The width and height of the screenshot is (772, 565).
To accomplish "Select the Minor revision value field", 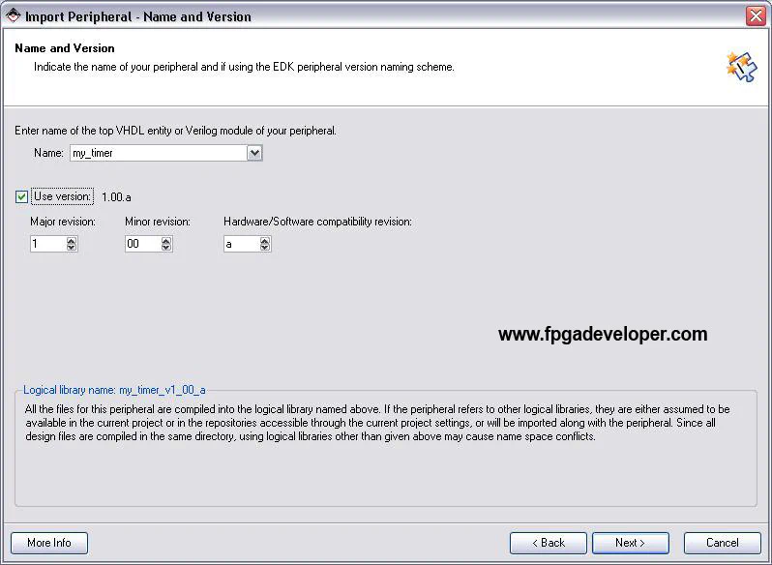I will (x=142, y=245).
